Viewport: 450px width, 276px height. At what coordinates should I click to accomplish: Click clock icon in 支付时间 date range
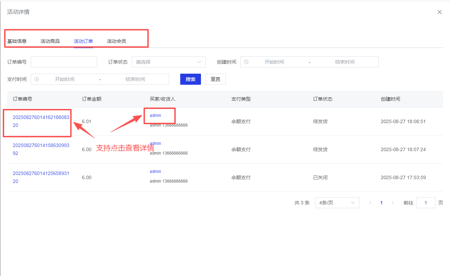(37, 79)
